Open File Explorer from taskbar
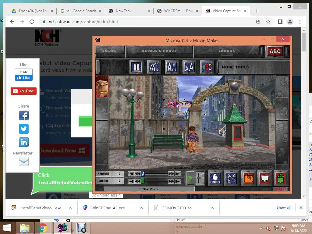Viewport: 312px width, 234px height. [x=24, y=228]
